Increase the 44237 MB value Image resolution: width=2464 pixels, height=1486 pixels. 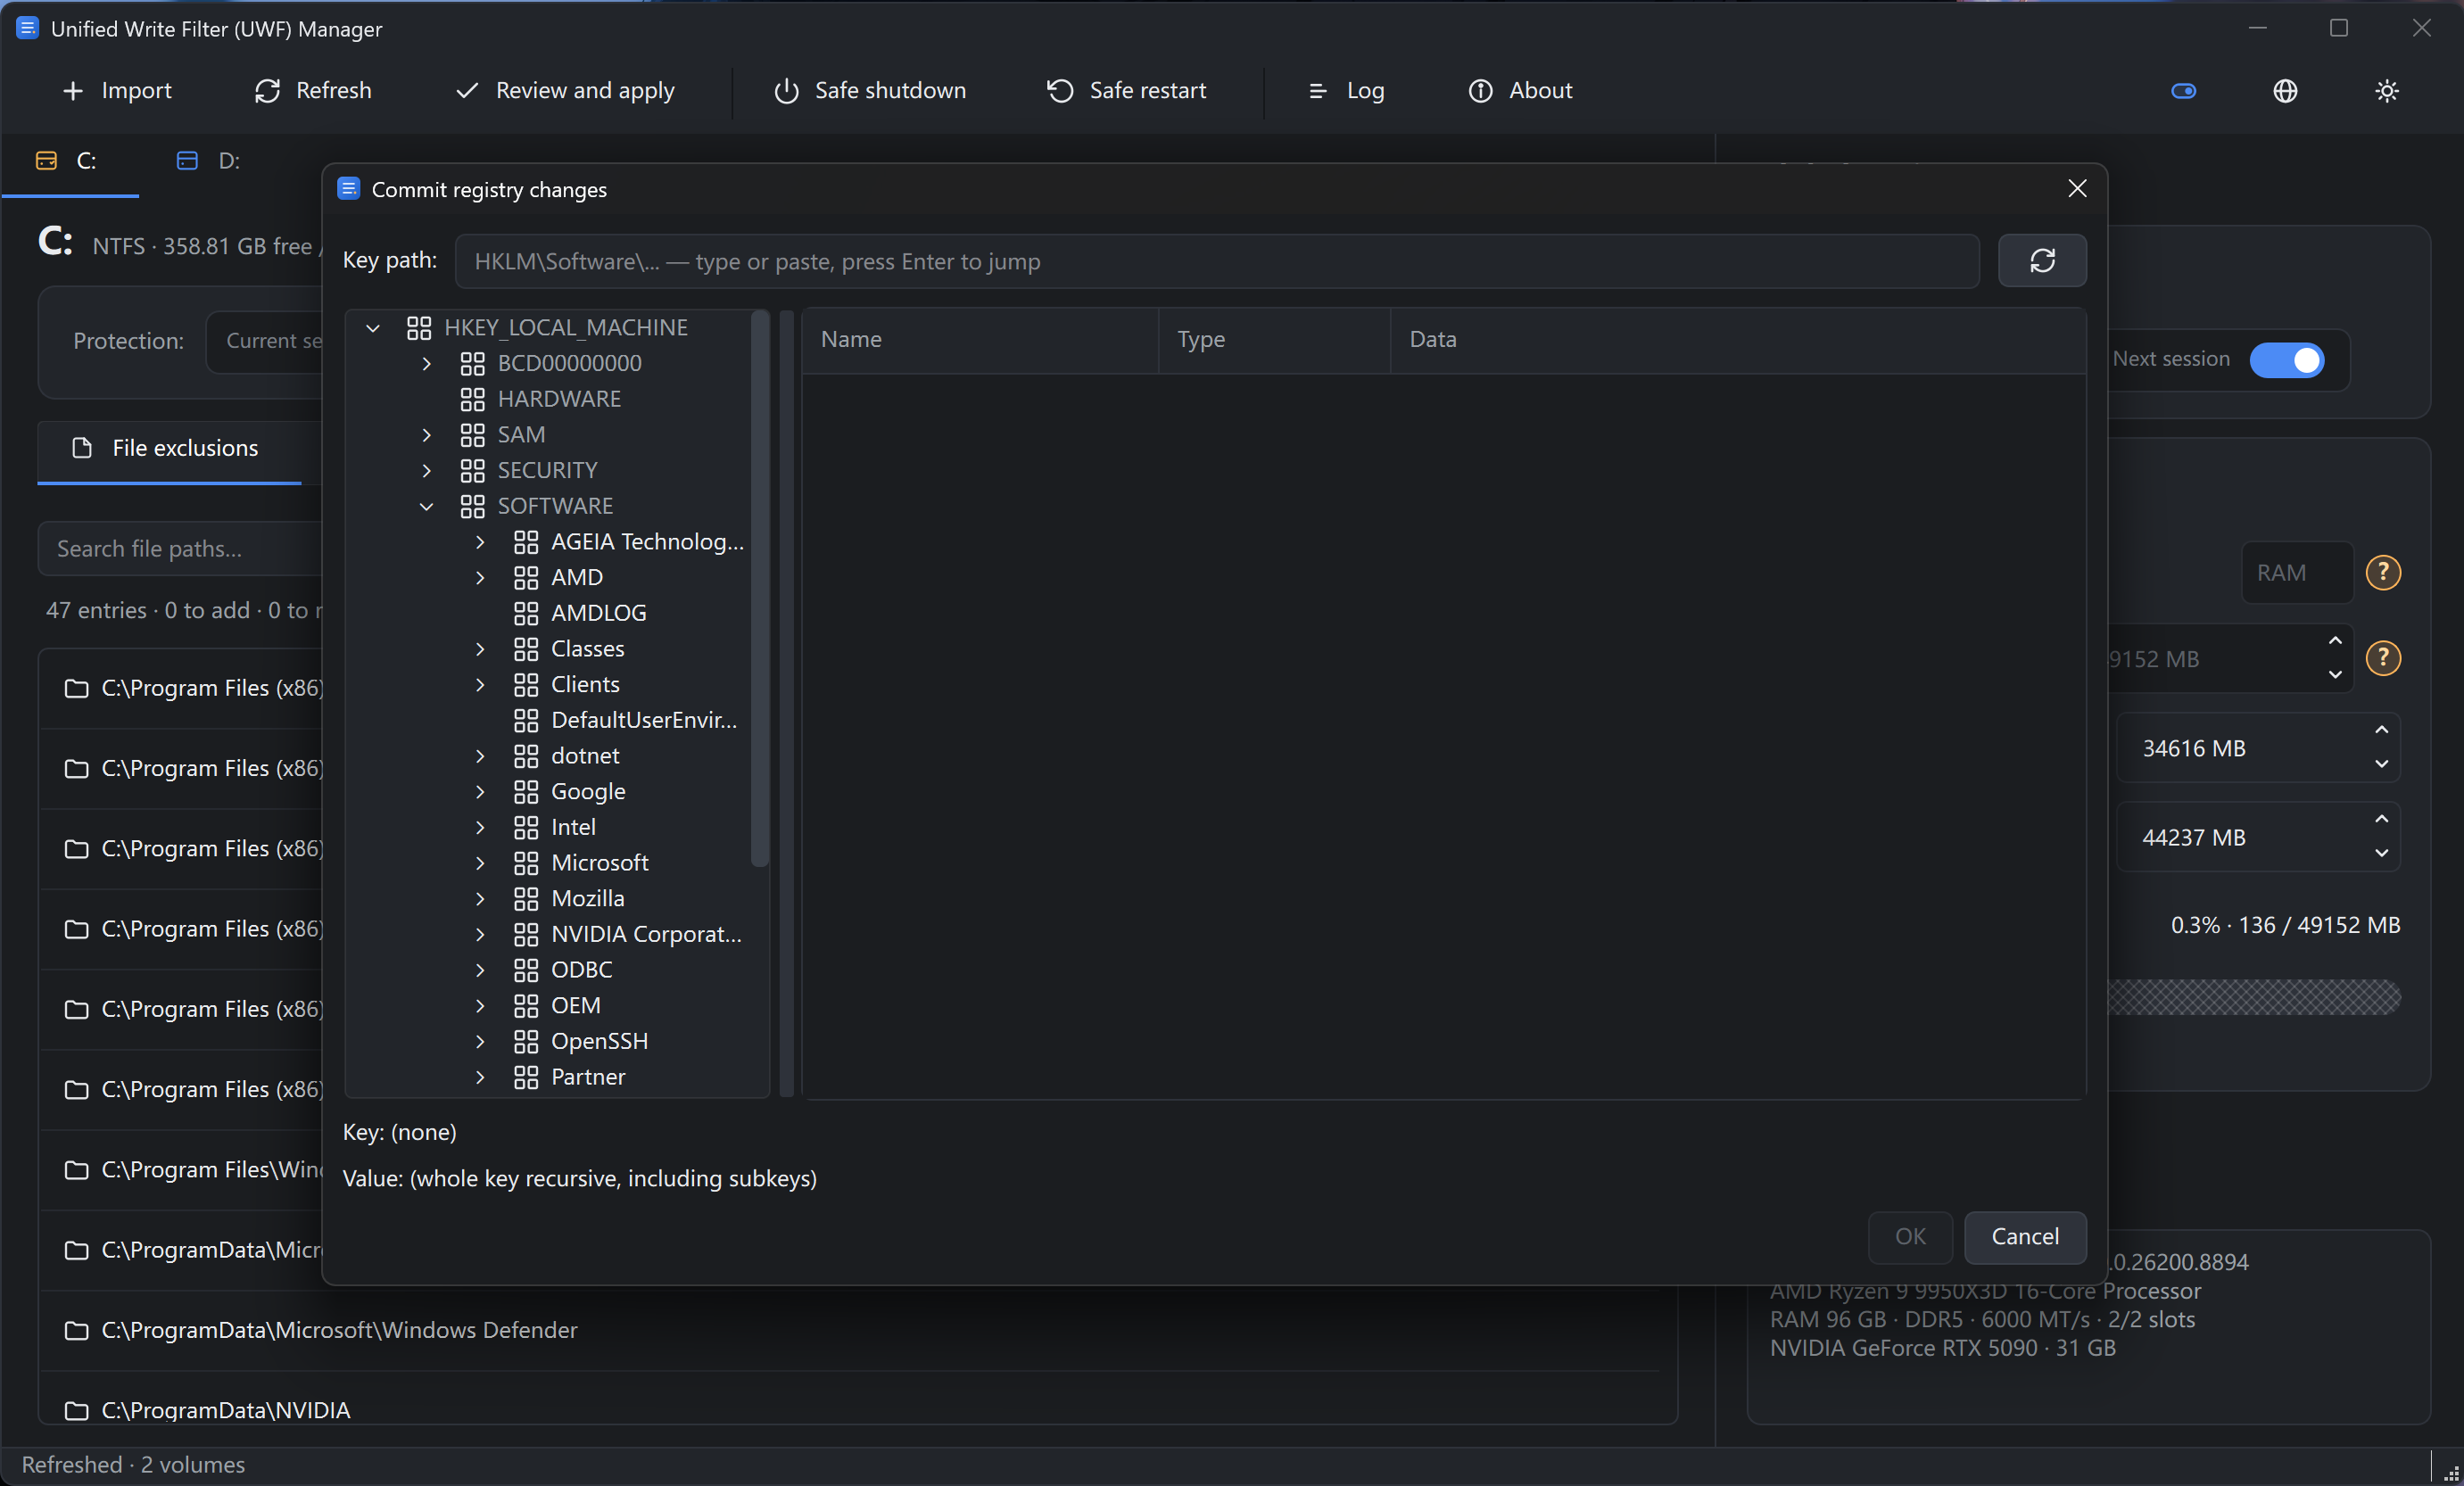(x=2381, y=819)
